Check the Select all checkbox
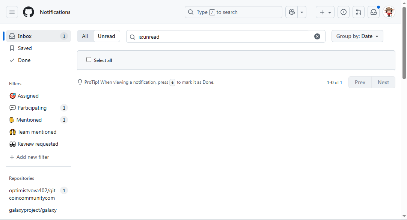407x220 pixels. coord(89,60)
